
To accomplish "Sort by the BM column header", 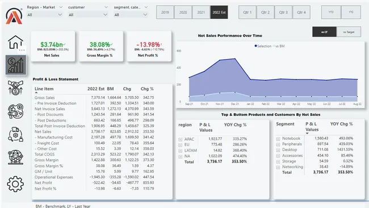I will click(x=110, y=89).
